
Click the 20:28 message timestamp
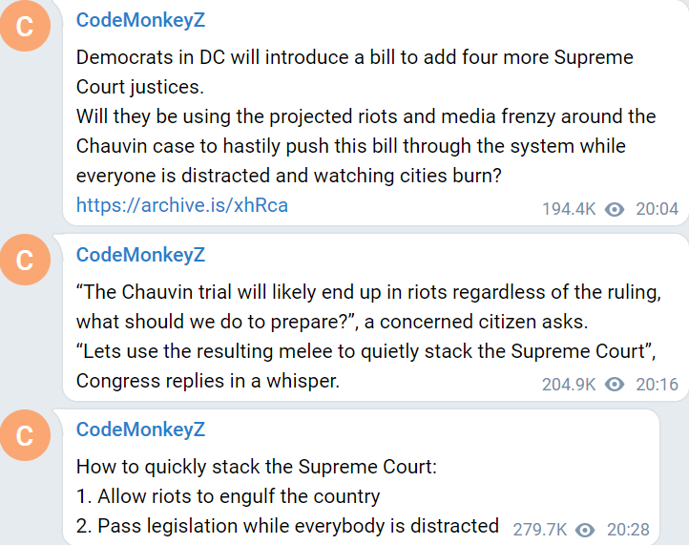628,530
